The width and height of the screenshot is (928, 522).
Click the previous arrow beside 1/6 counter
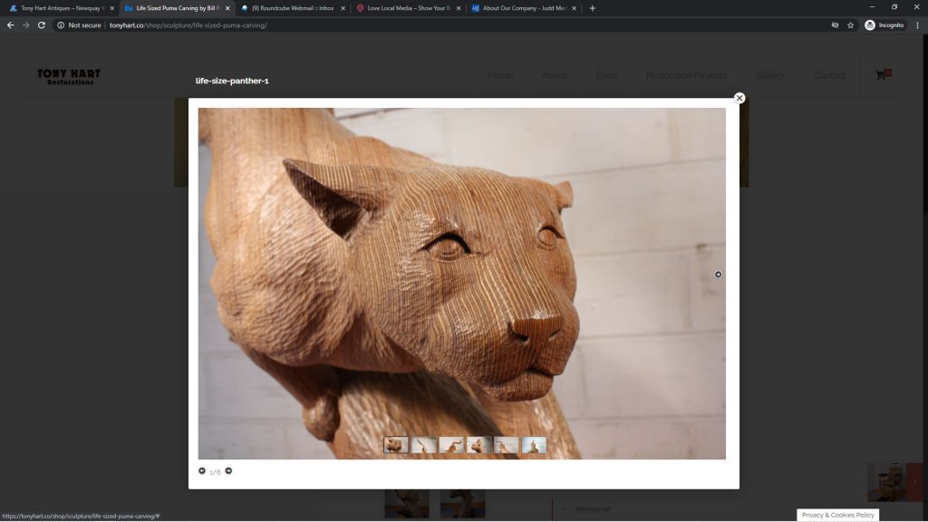[202, 471]
